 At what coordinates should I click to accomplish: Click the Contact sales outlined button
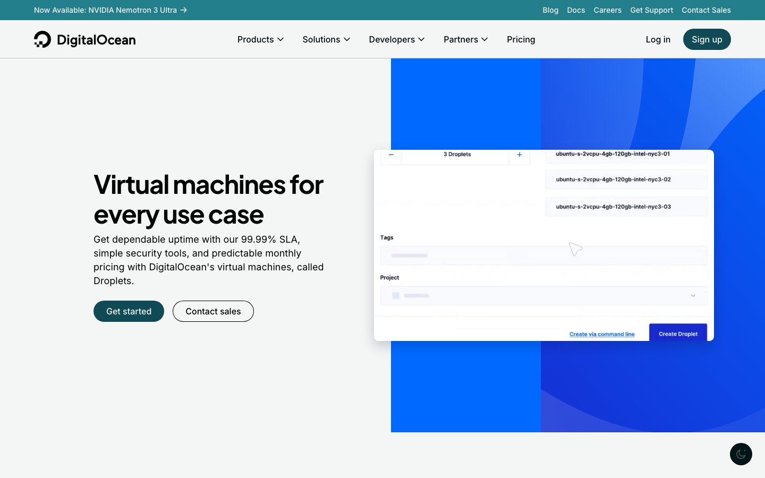point(213,311)
